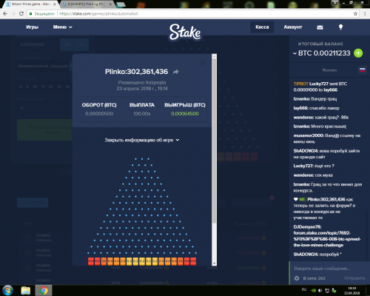Click the share arrow next to Plinko:302,361,436
This screenshot has height=296, width=370.
point(175,72)
